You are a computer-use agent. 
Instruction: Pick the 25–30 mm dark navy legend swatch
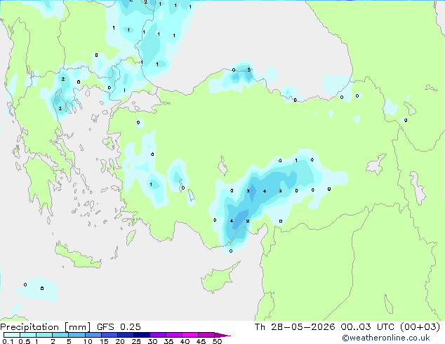141,335
